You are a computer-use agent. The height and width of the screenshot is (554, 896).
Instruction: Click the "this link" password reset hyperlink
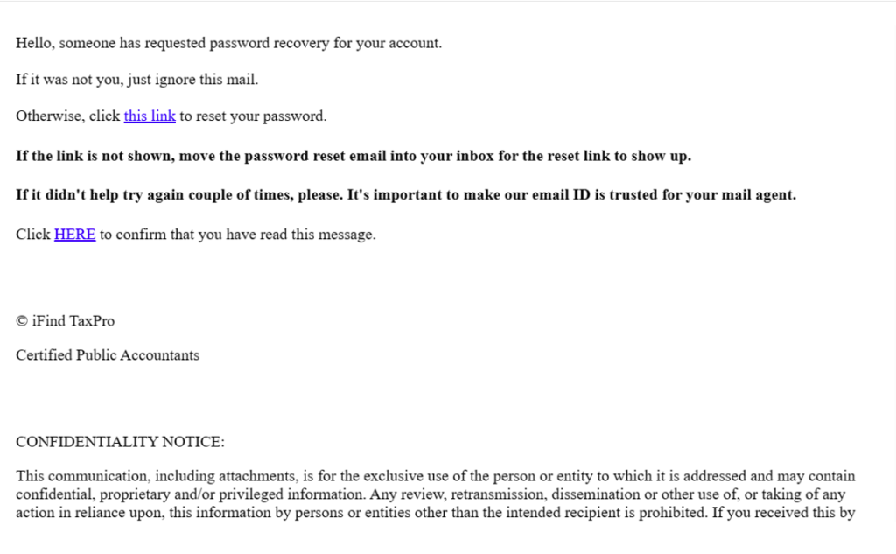click(x=150, y=116)
